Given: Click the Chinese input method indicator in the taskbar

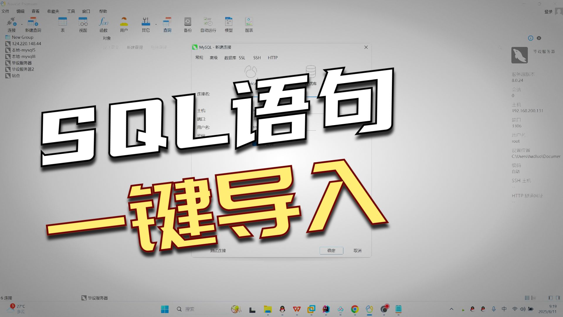Looking at the screenshot, I should pos(504,309).
